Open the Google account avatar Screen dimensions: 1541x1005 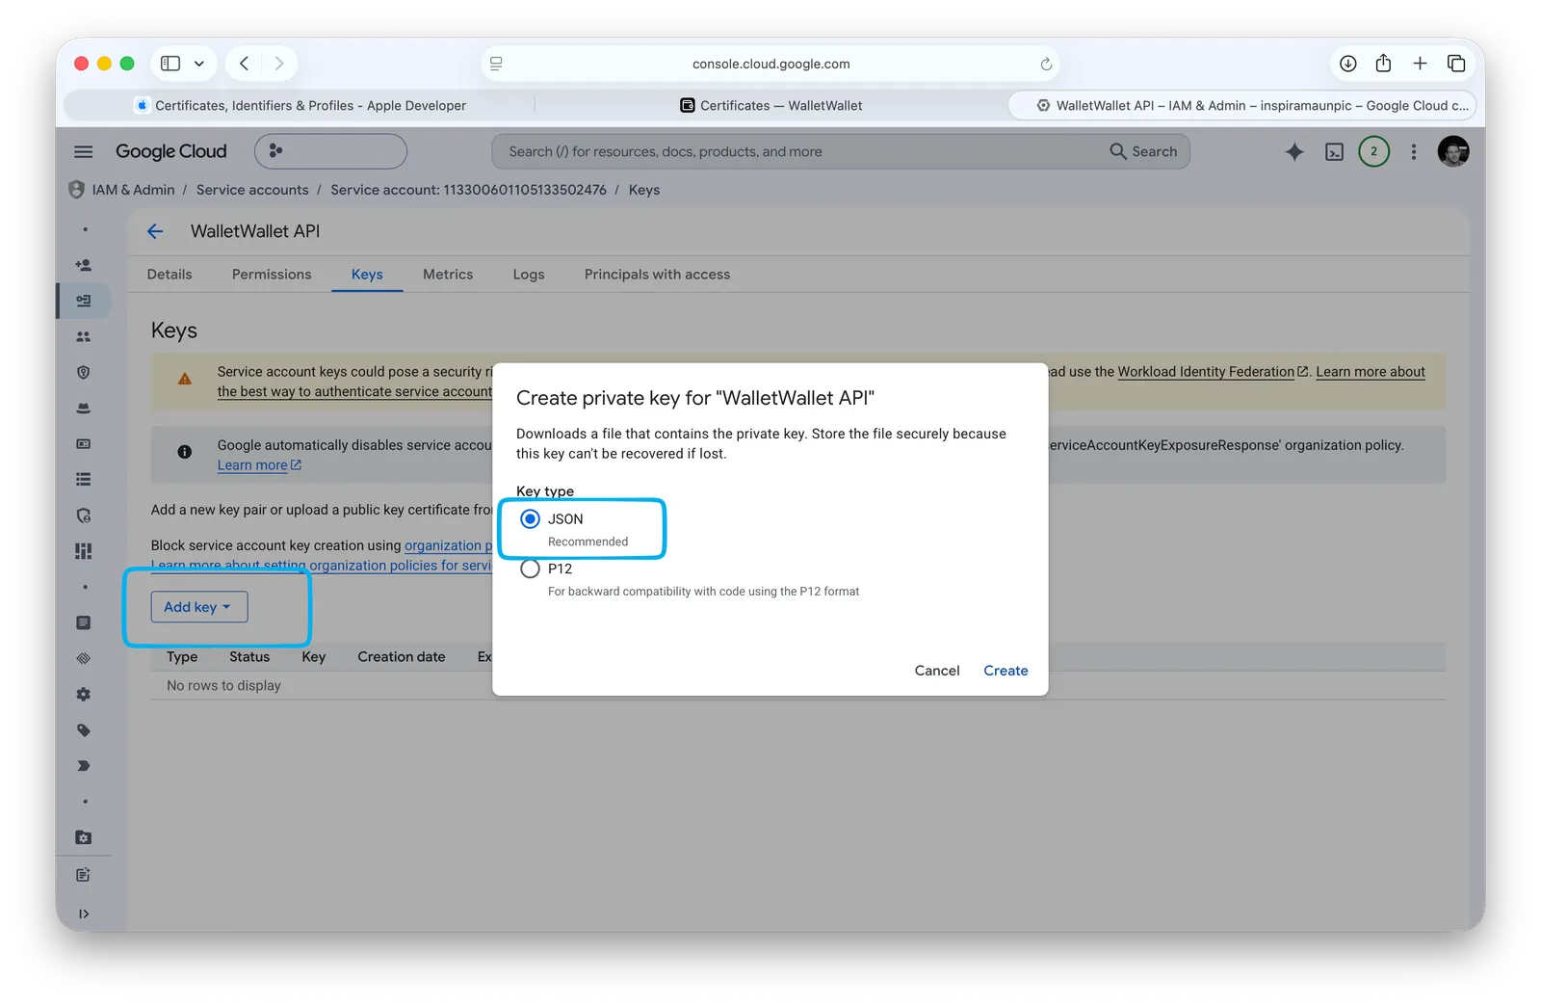[1453, 151]
